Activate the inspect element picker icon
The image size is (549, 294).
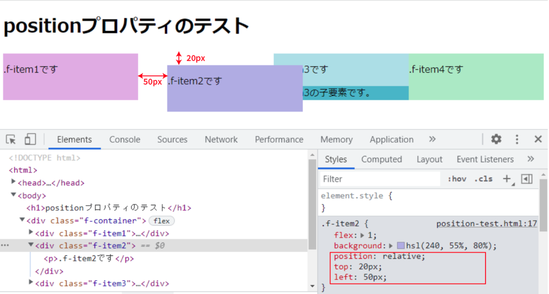pos(11,139)
